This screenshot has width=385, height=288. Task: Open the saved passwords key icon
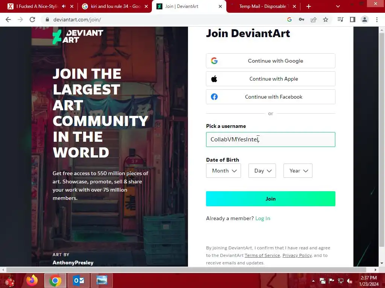coord(301,19)
